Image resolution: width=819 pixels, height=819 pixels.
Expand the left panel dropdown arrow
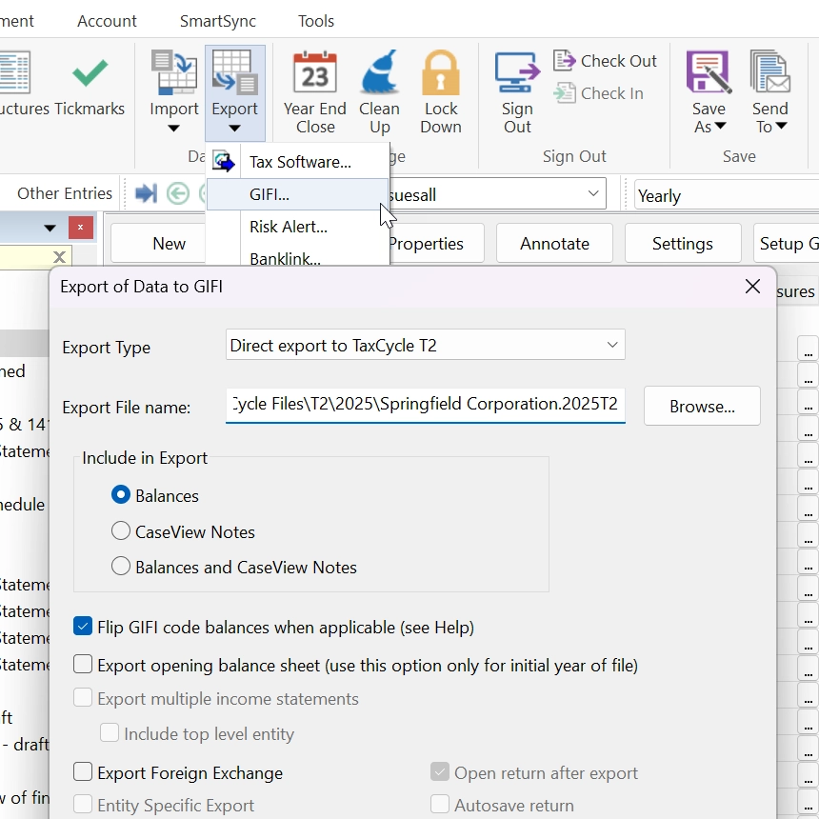(50, 229)
